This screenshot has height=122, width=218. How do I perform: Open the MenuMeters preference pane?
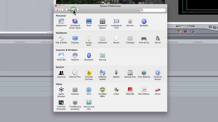point(144,91)
